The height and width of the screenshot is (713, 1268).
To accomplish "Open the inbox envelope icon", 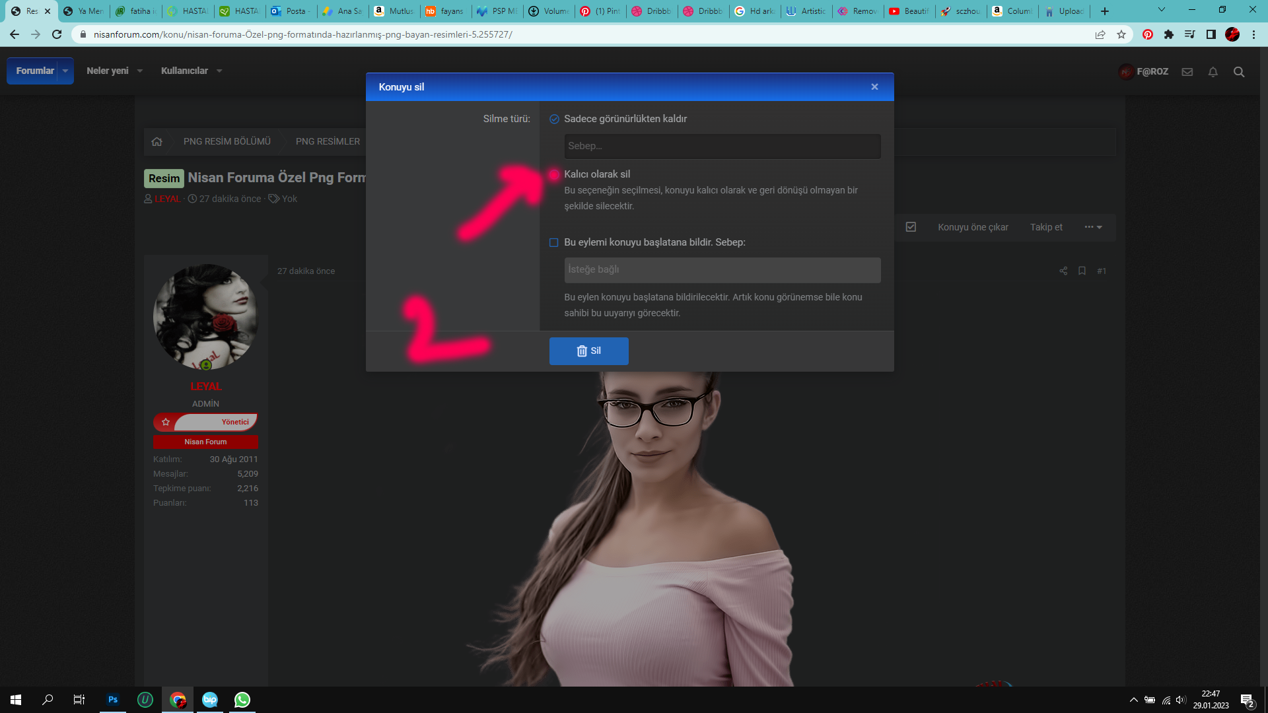I will click(x=1187, y=72).
